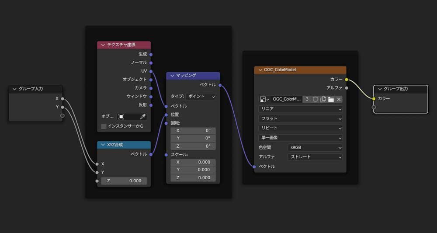This screenshot has width=437, height=233.
Task: Select the XYZ合成 node header
Action: (124, 145)
